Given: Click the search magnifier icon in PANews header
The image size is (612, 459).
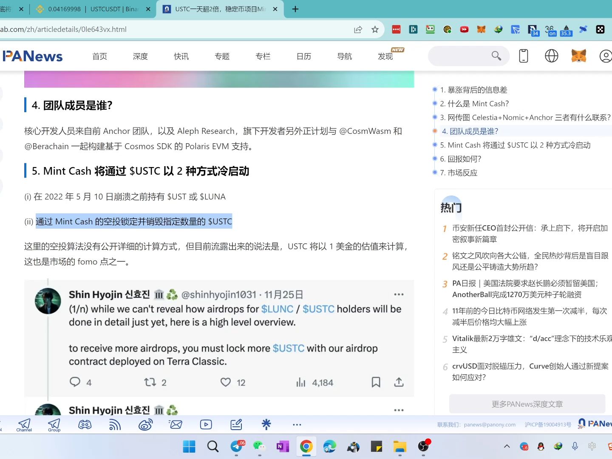Looking at the screenshot, I should pos(496,56).
